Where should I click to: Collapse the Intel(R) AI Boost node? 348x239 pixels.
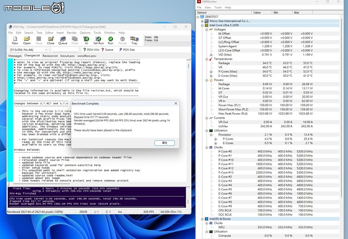point(202,219)
